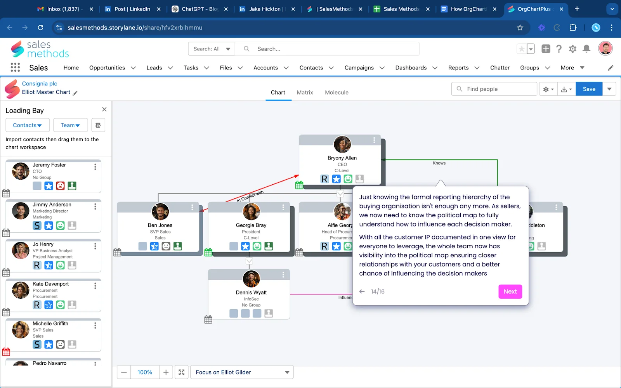The image size is (621, 388).
Task: Close the Loading Bay panel
Action: (x=104, y=109)
